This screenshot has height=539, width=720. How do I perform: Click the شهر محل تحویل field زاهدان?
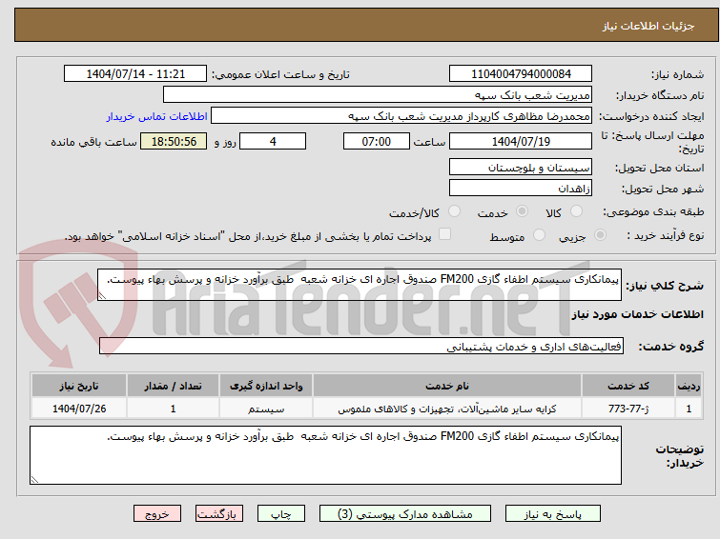click(x=521, y=188)
